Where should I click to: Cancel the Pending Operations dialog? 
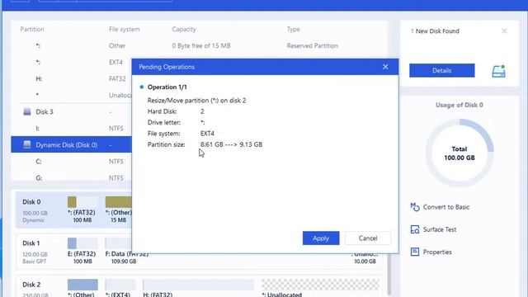pyautogui.click(x=368, y=238)
